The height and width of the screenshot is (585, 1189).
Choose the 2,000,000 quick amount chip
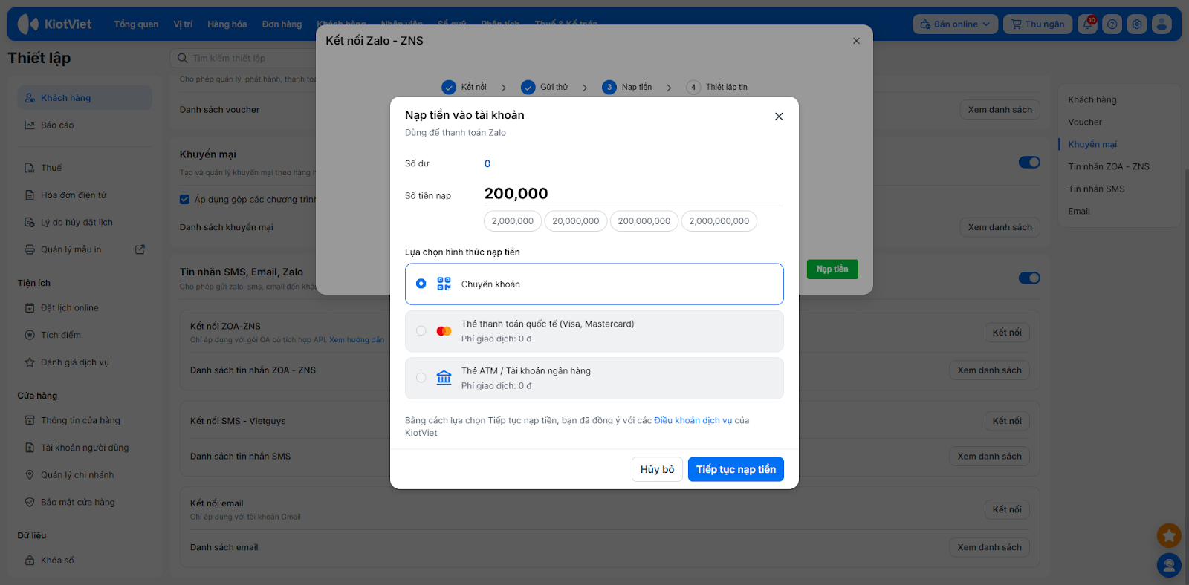click(513, 221)
